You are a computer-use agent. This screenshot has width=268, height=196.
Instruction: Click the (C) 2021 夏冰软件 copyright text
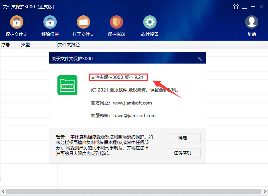click(x=135, y=90)
